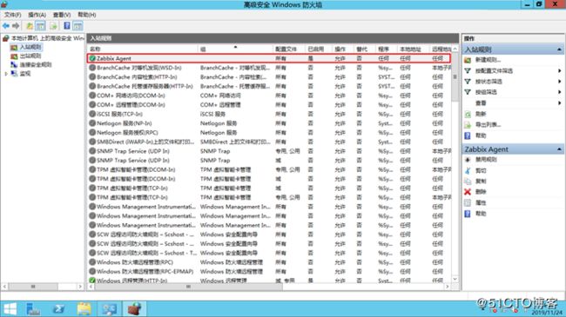Collapse the 入站规则 section in the actions pane

pos(560,50)
